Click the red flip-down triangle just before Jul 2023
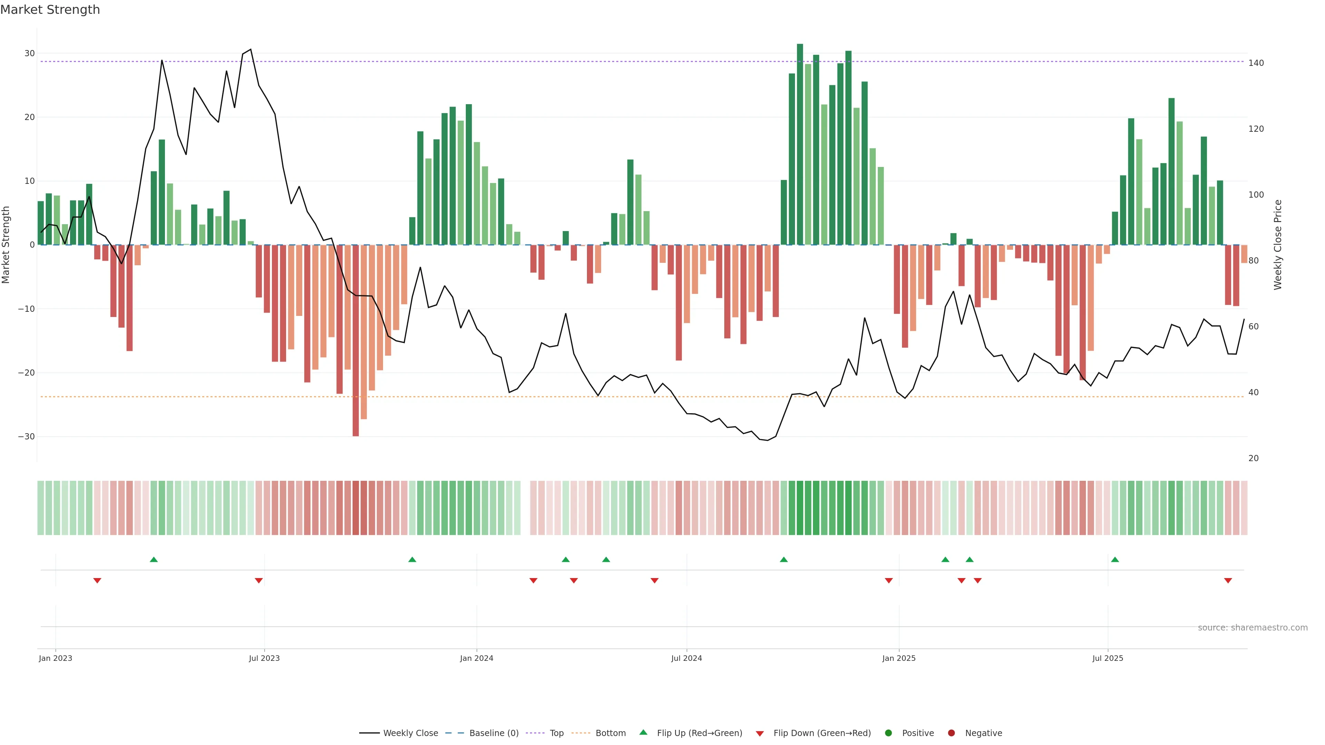The height and width of the screenshot is (745, 1325). (x=259, y=580)
